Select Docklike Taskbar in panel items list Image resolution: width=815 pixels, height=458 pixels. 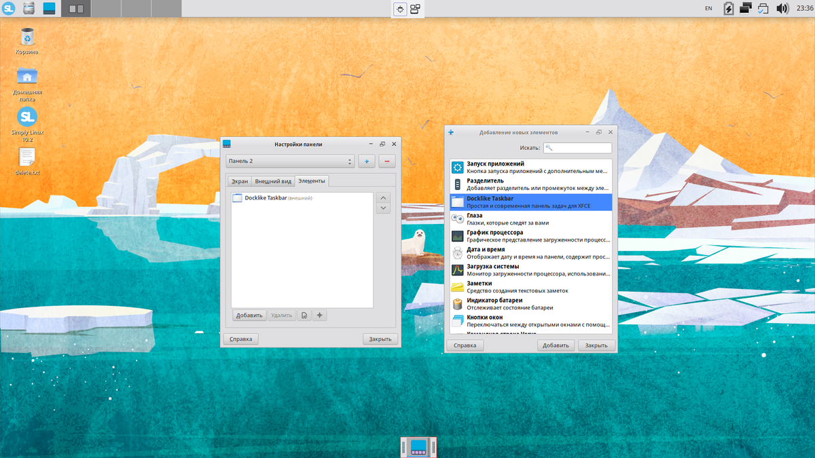coord(302,198)
